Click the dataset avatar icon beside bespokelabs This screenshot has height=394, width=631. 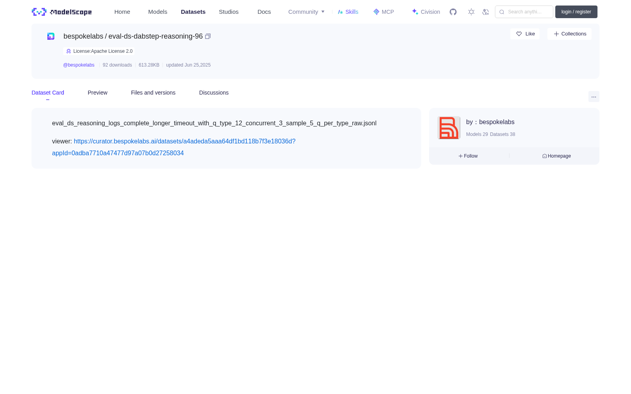click(51, 36)
